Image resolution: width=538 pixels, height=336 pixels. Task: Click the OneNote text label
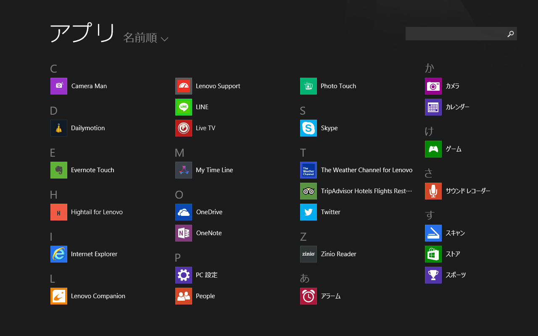coord(209,233)
